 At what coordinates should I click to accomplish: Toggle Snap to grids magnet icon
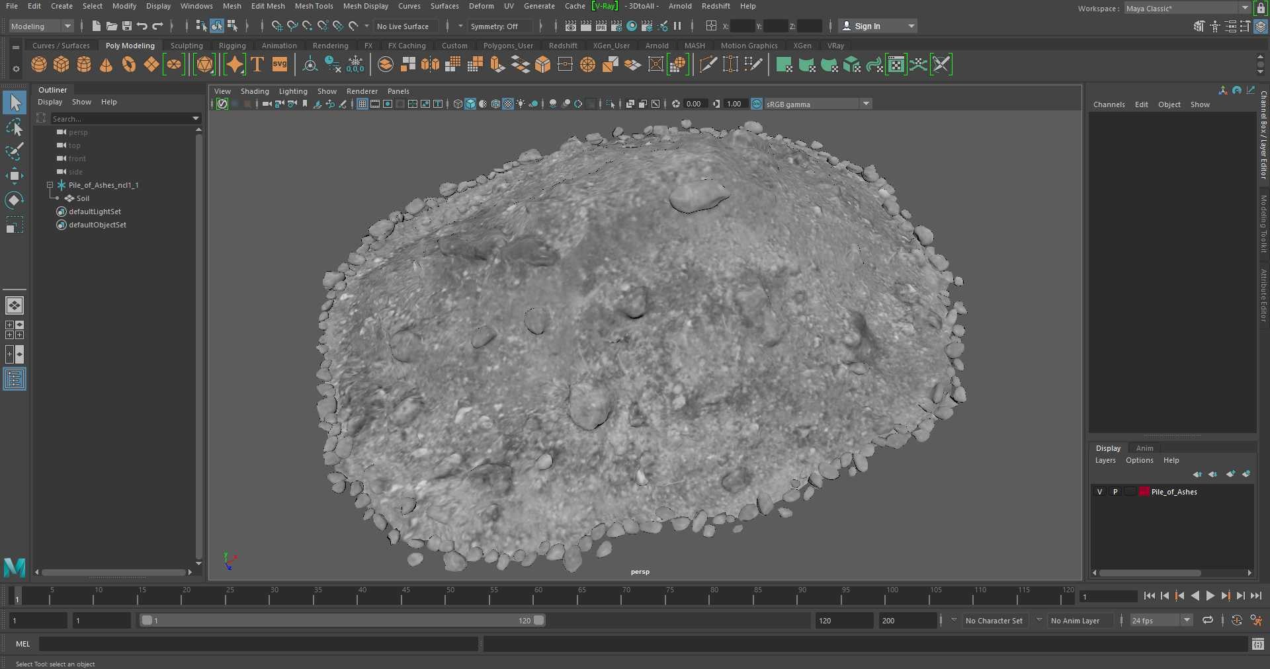[x=276, y=26]
